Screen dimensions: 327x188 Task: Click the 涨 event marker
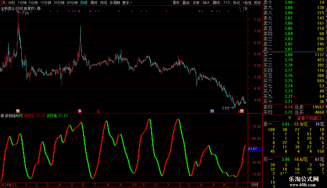[80, 111]
